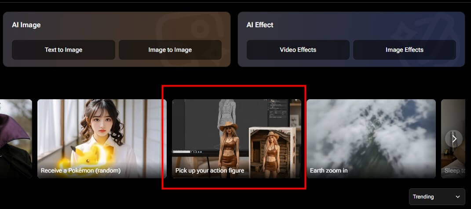Open the Video Effects option
Image resolution: width=471 pixels, height=209 pixels.
click(x=298, y=50)
